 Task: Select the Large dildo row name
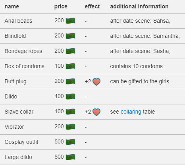point(18,157)
